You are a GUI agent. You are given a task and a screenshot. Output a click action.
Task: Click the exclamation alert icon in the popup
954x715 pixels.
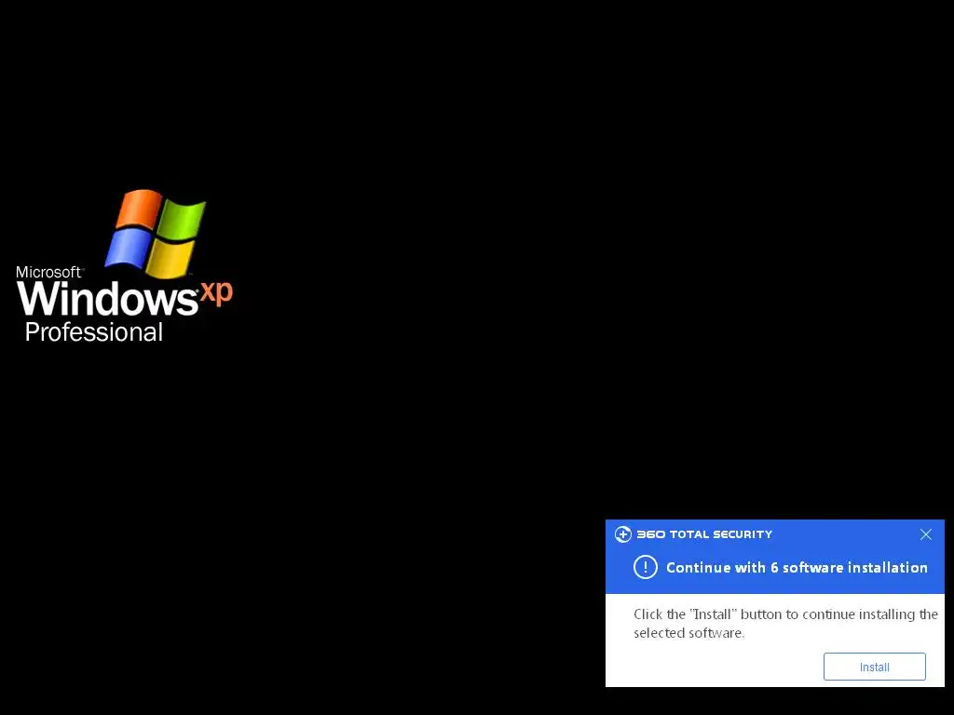(x=646, y=567)
